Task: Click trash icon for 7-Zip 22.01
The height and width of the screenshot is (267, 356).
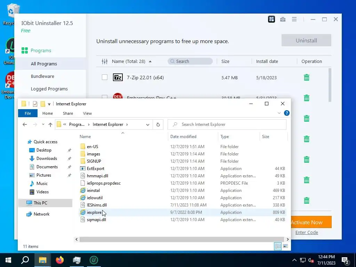Action: tap(307, 78)
